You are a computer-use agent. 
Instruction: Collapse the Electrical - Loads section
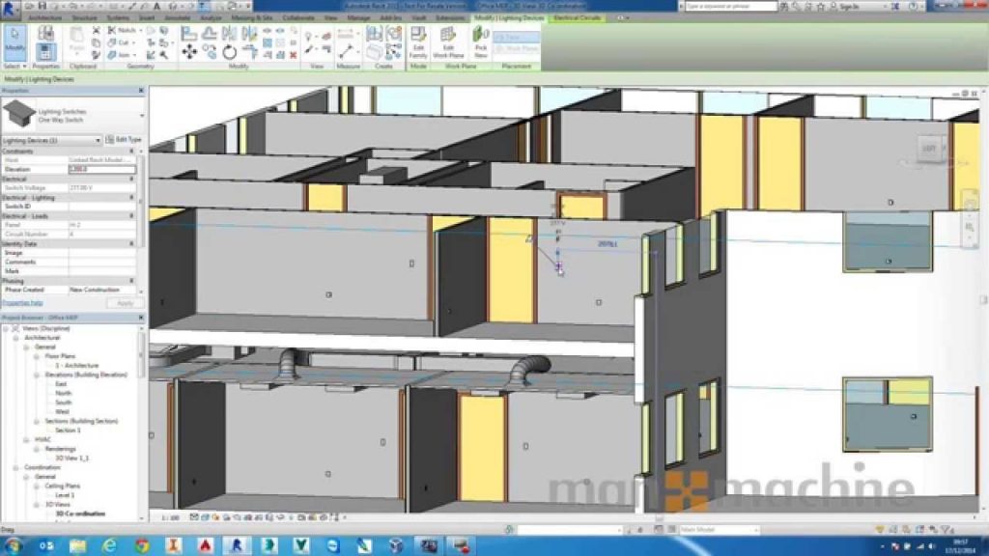(132, 215)
